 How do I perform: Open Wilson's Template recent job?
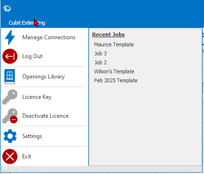click(x=114, y=71)
